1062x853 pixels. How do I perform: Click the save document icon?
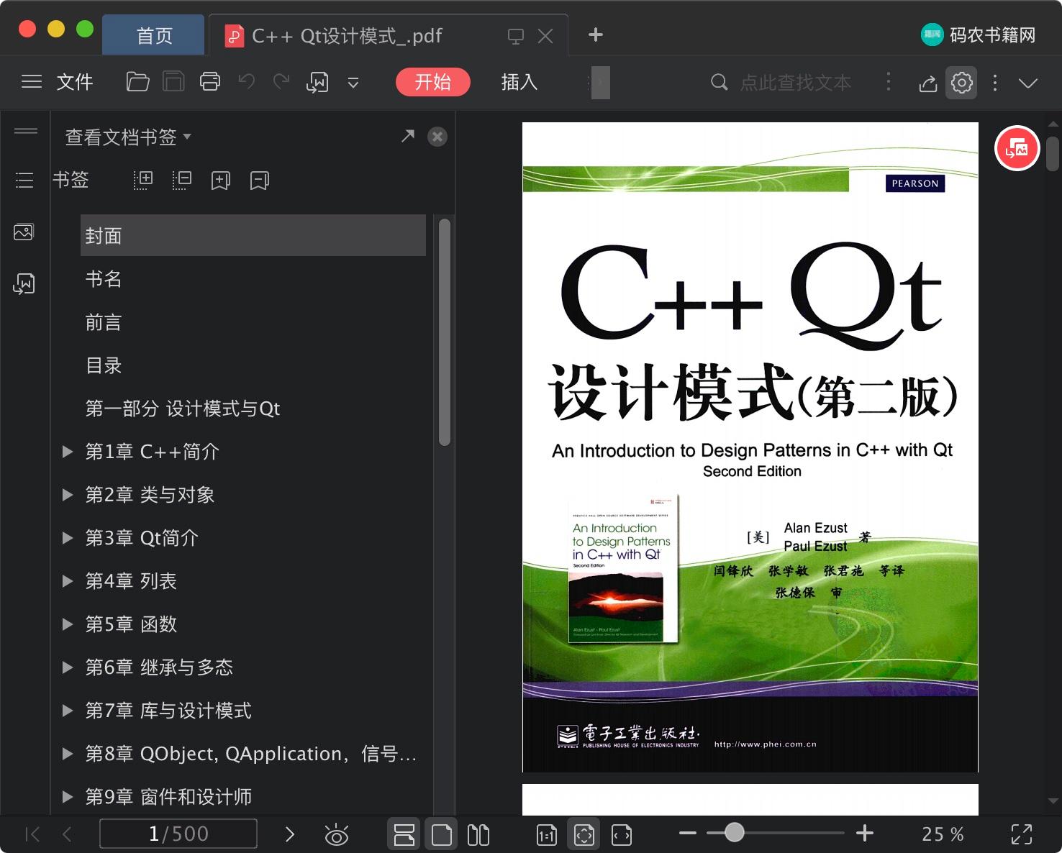[173, 82]
